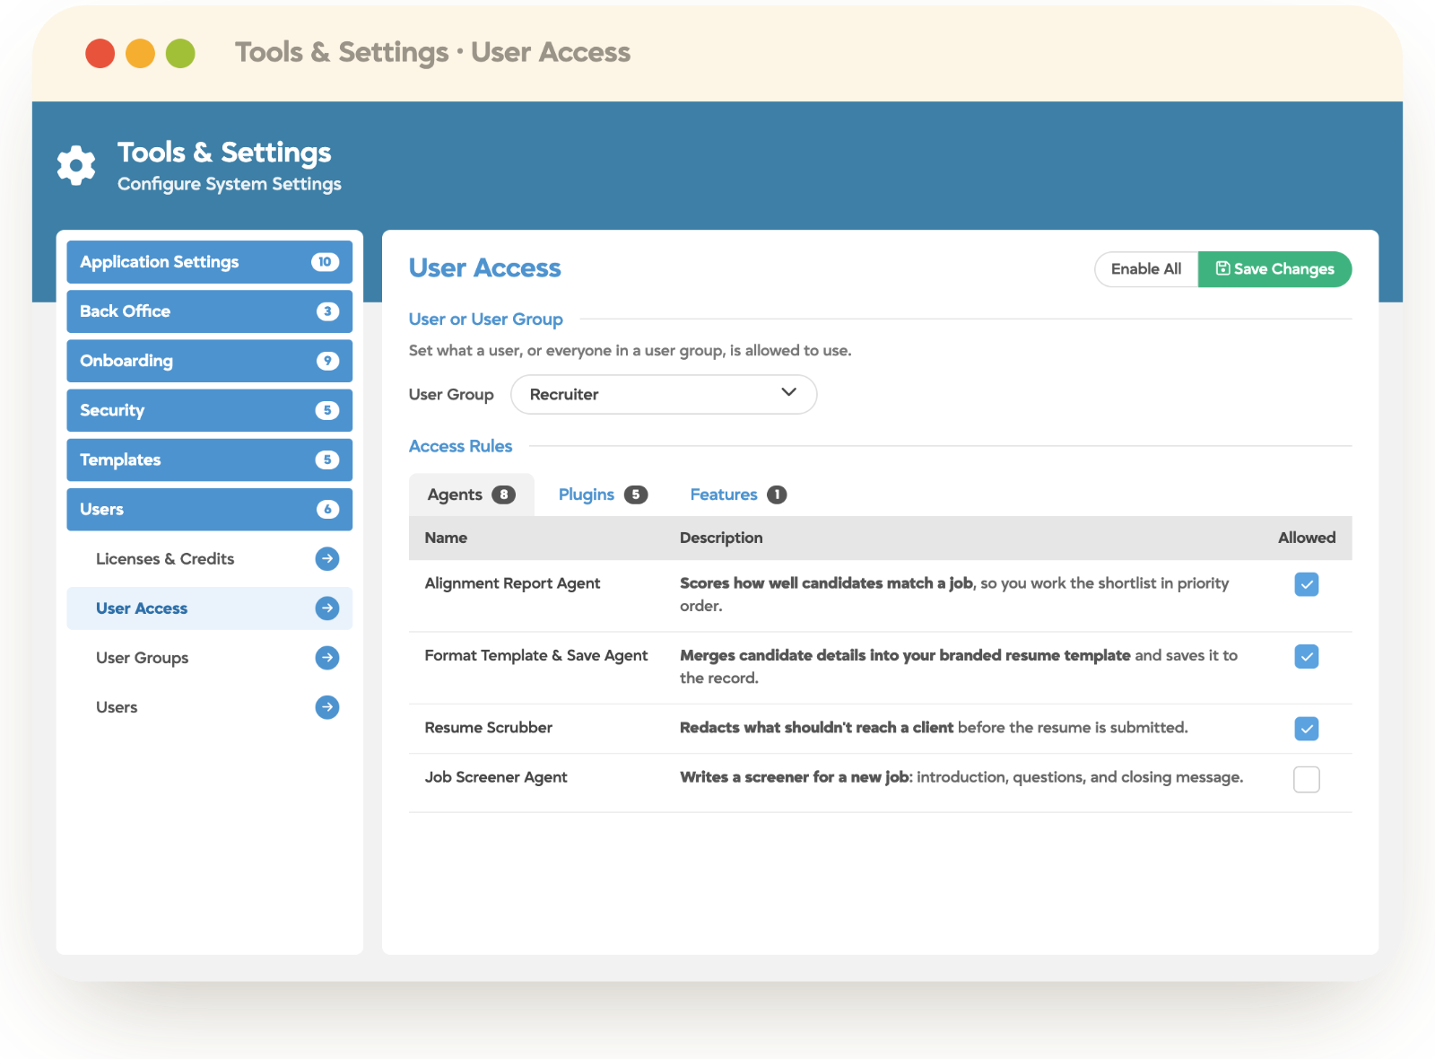Select User Access in sidebar
The image size is (1435, 1059).
(210, 608)
